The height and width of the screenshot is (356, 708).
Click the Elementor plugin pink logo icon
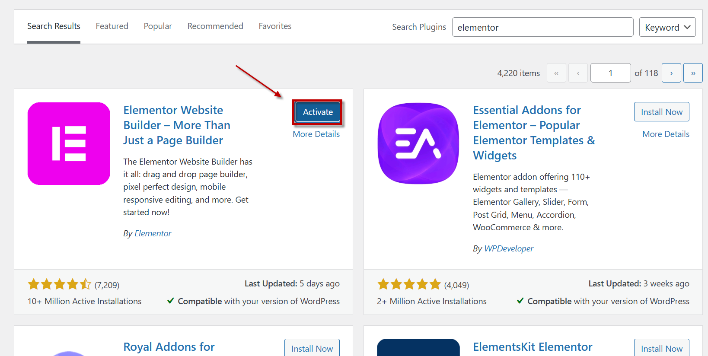69,143
